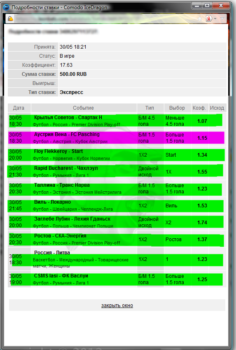
Task: Click the status value 'В игре'
Action: tap(67, 56)
